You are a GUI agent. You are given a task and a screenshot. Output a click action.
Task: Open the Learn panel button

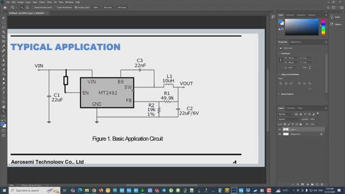(336, 17)
